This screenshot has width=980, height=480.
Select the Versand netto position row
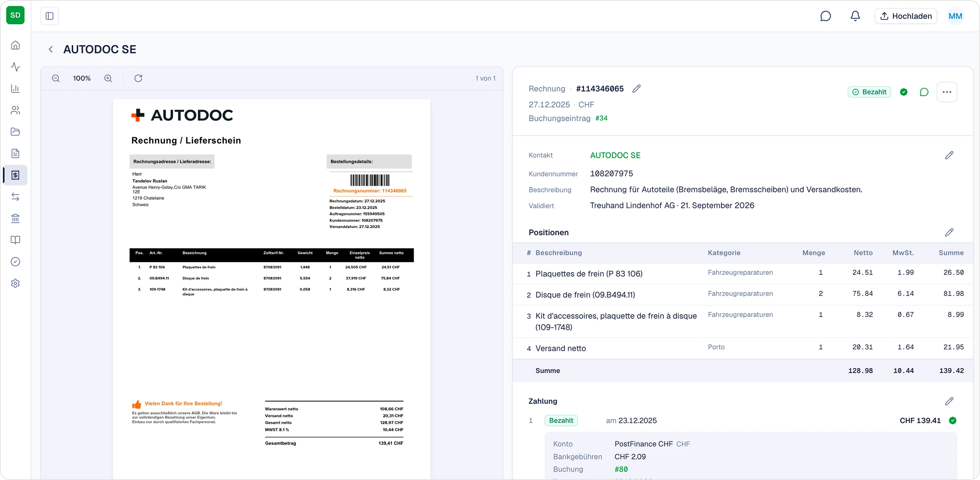[x=743, y=348]
